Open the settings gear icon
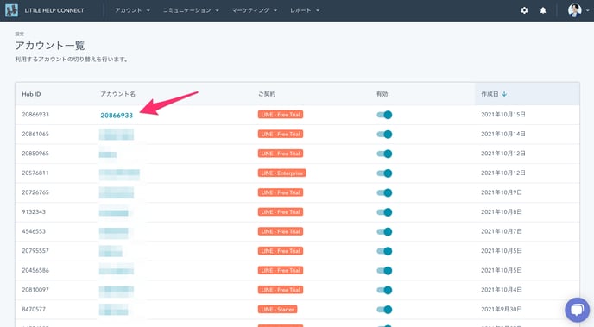The height and width of the screenshot is (327, 594). 524,10
